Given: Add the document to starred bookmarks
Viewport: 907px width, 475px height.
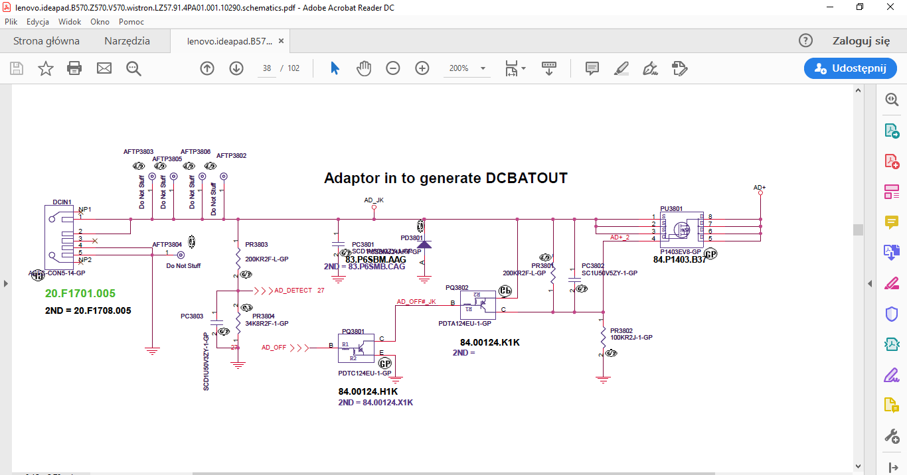Looking at the screenshot, I should coord(45,68).
